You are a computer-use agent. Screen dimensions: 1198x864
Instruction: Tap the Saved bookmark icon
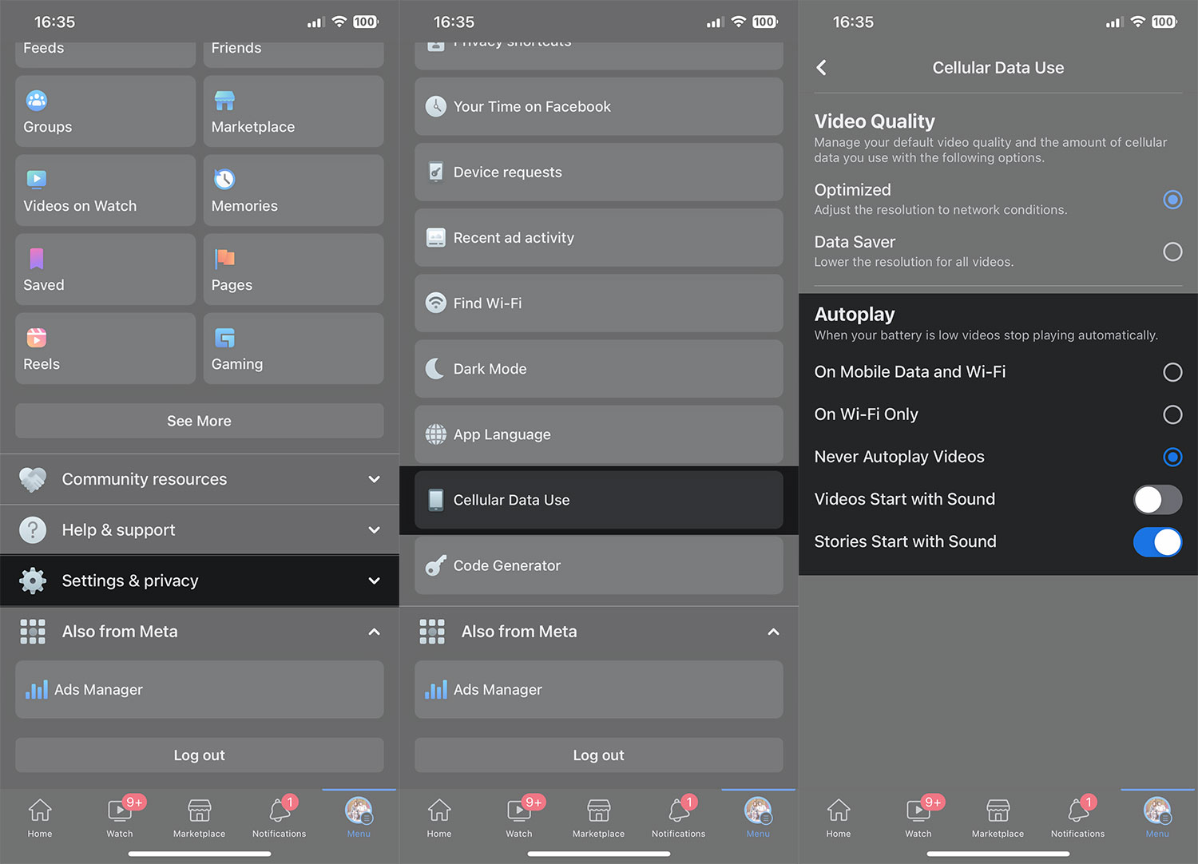(x=37, y=258)
